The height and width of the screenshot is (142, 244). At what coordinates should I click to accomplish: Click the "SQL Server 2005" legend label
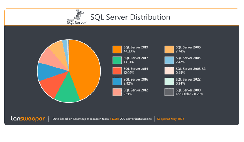[188, 58]
